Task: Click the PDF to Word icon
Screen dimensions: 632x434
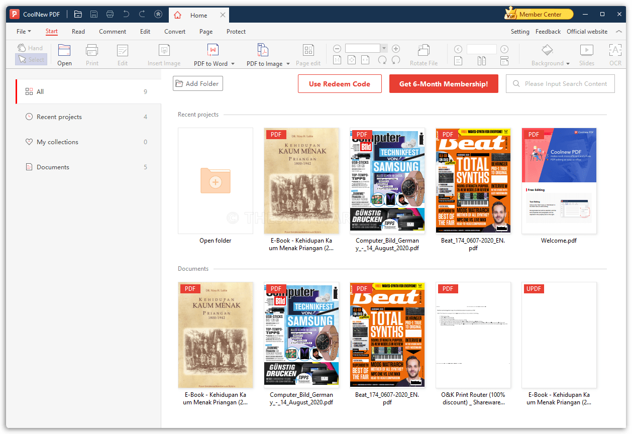Action: tap(214, 50)
